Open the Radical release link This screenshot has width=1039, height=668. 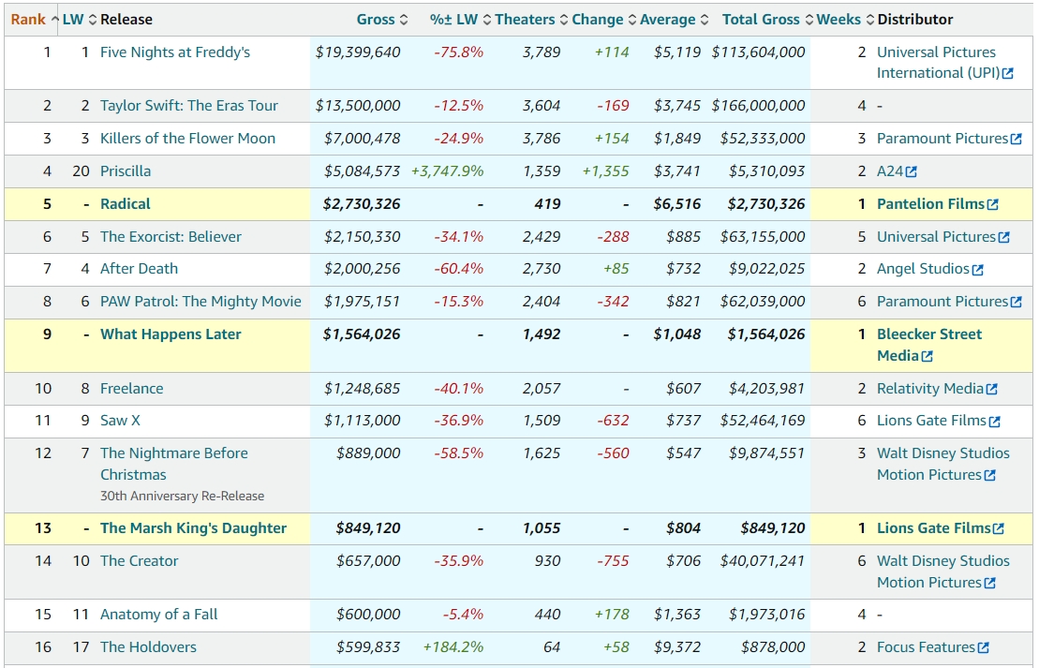[126, 204]
